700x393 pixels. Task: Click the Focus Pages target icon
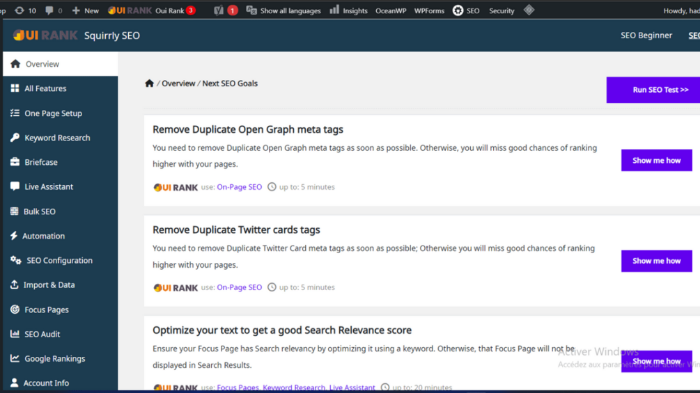tap(15, 310)
